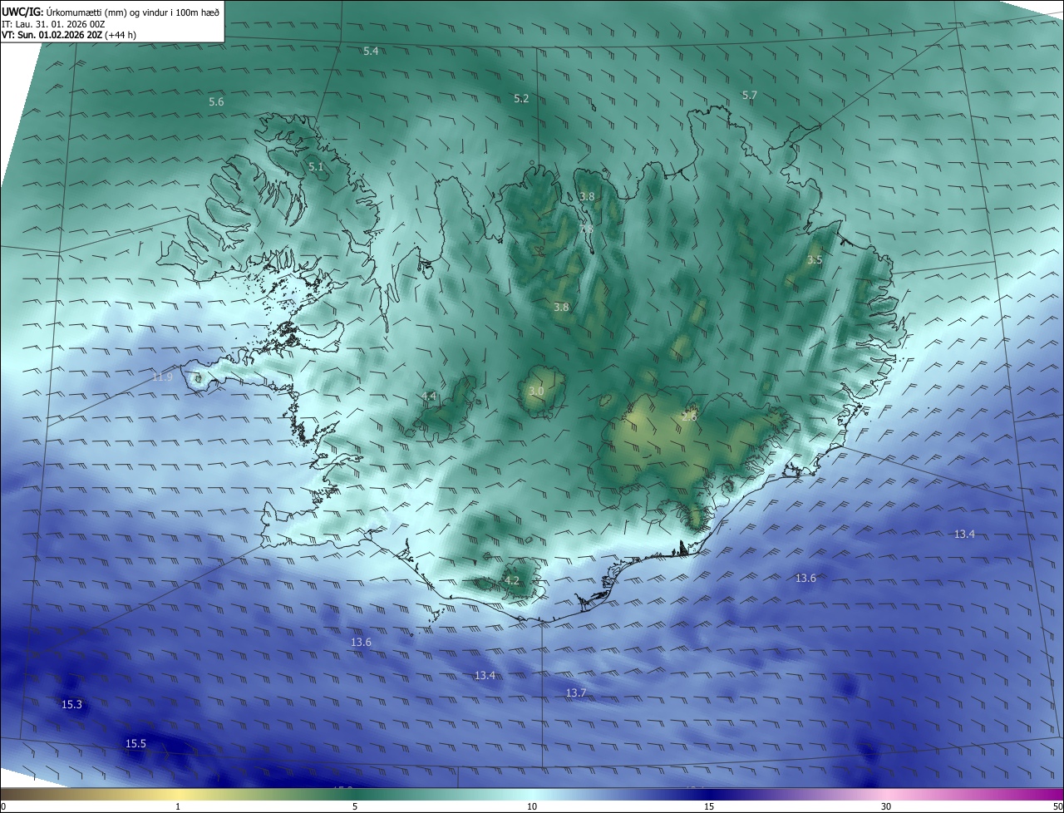Select tick label 15 on the colour scale
This screenshot has width=1064, height=813.
(x=709, y=806)
